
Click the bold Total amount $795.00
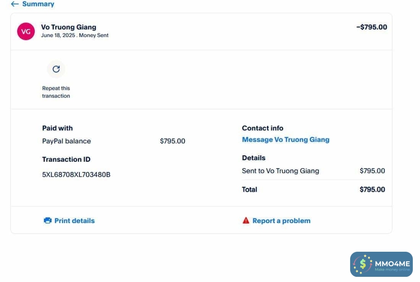click(372, 190)
